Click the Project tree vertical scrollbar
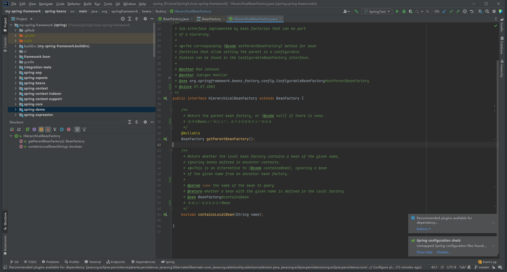This screenshot has height=272, width=507. (154, 40)
